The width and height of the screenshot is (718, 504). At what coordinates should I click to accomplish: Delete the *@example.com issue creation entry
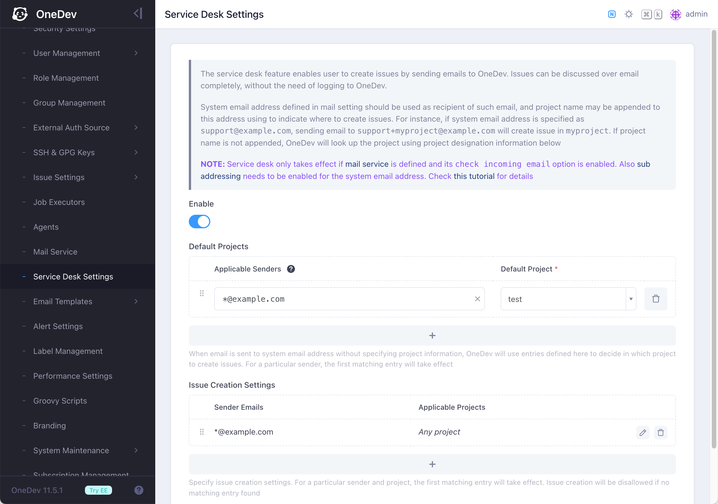pyautogui.click(x=660, y=432)
